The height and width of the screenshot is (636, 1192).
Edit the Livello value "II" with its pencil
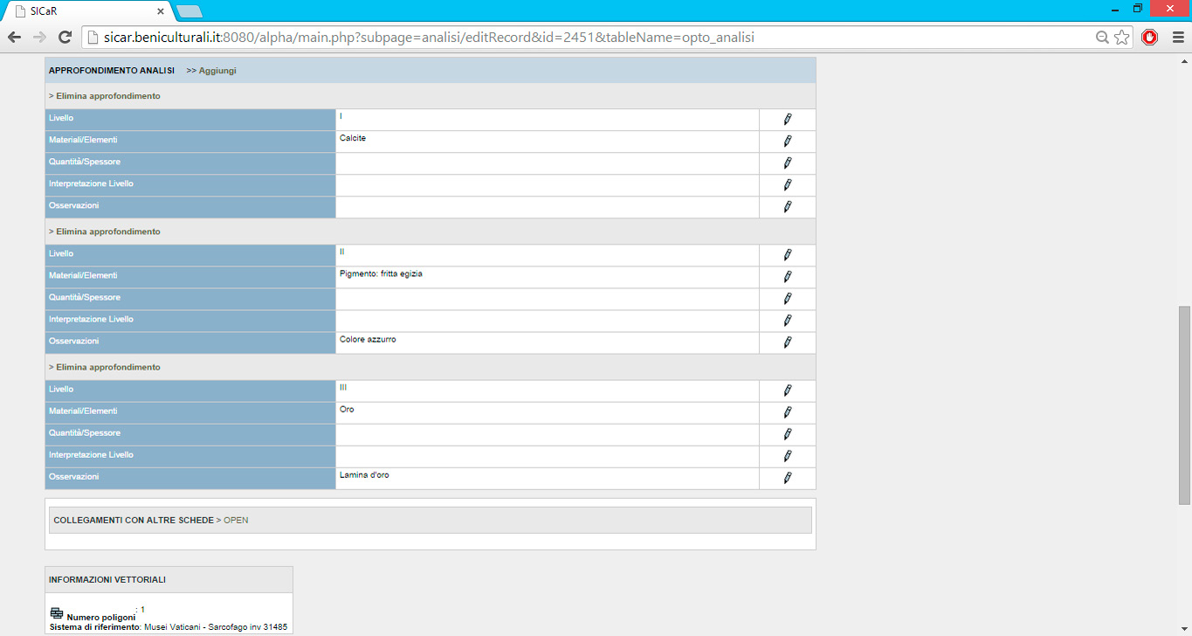click(787, 255)
